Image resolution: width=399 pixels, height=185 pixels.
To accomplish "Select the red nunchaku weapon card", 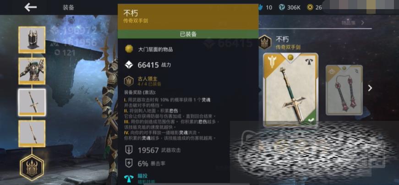I will coord(344,90).
